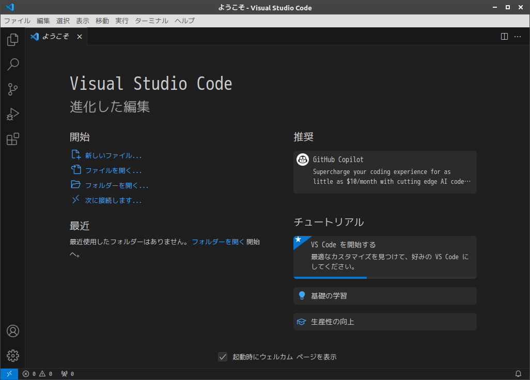This screenshot has height=380, width=530.
Task: Show errors and warnings from status bar
Action: (x=38, y=374)
